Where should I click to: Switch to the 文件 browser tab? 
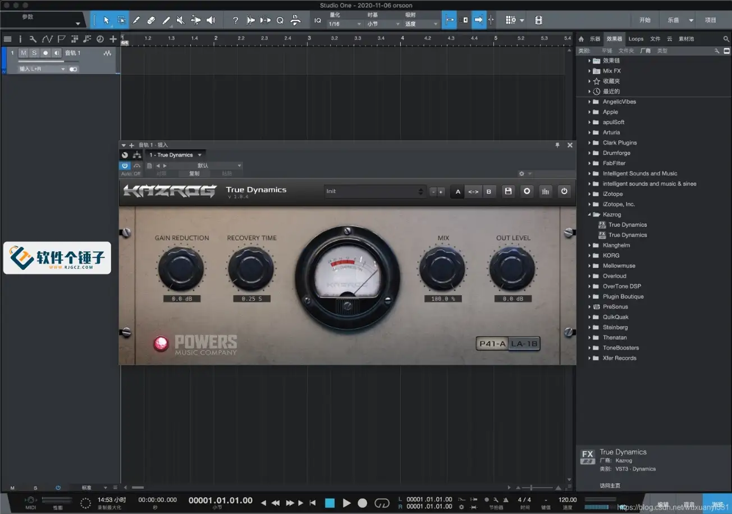tap(655, 39)
